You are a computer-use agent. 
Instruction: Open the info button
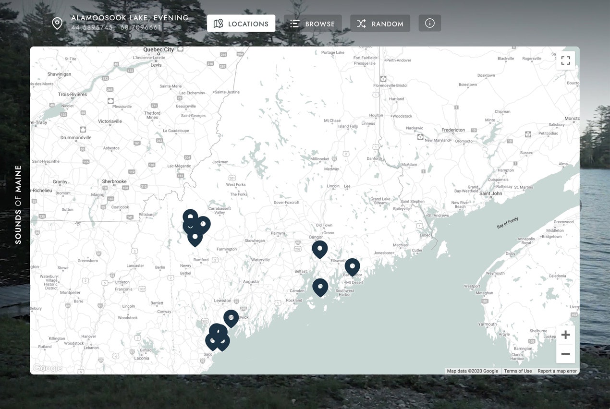coord(430,24)
